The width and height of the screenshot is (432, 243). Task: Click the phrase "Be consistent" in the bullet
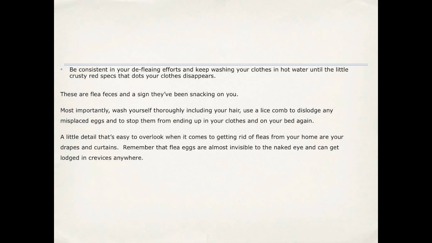(86, 70)
